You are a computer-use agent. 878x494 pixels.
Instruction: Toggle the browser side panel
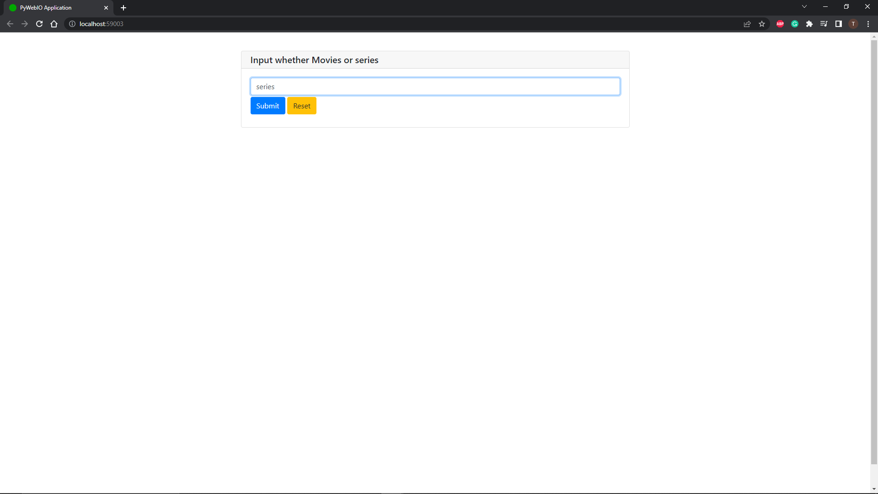point(839,24)
